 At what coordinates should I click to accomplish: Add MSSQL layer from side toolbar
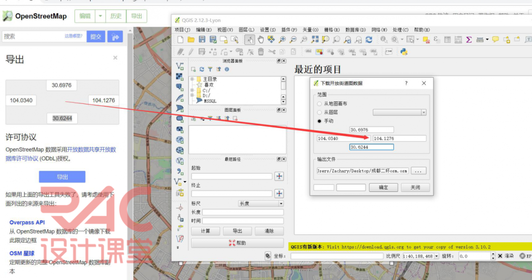pos(180,108)
